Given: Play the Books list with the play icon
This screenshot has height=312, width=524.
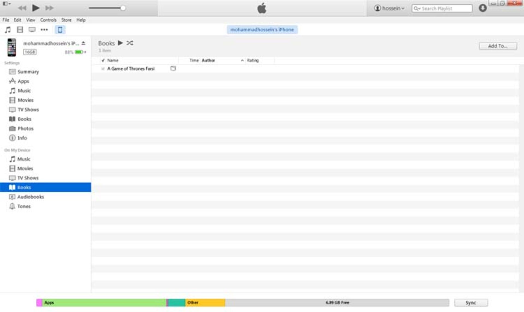Looking at the screenshot, I should pos(120,43).
